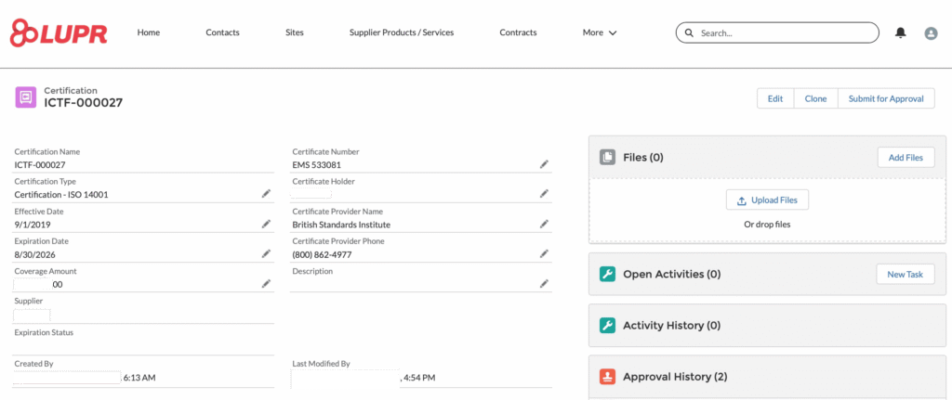Expand the More navigation dropdown
The width and height of the screenshot is (952, 400).
(600, 32)
